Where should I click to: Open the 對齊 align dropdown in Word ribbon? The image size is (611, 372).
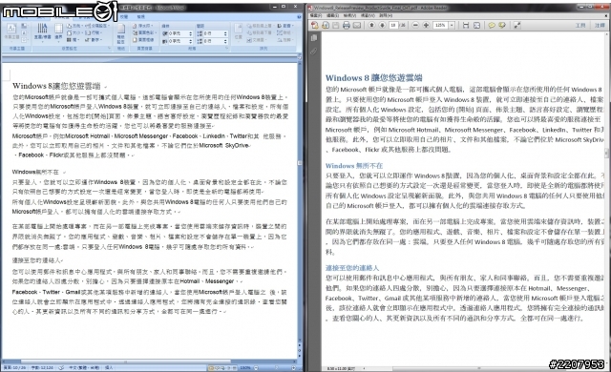[285, 26]
